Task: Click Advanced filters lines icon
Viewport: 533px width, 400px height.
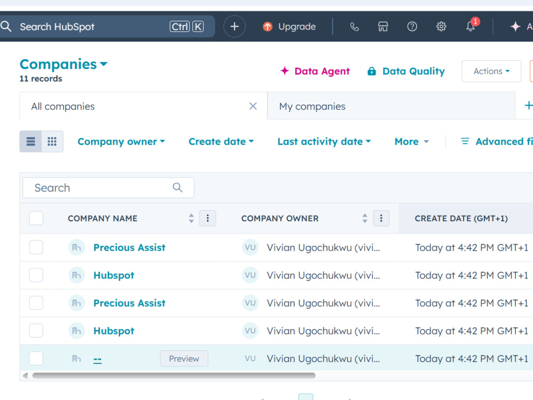Action: [x=465, y=141]
